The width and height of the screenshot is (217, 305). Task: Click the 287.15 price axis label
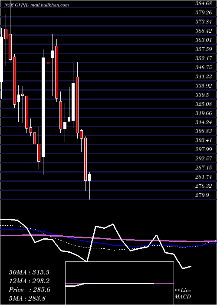coord(204,168)
